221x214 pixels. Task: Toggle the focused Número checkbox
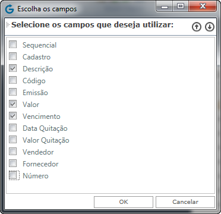click(13, 175)
